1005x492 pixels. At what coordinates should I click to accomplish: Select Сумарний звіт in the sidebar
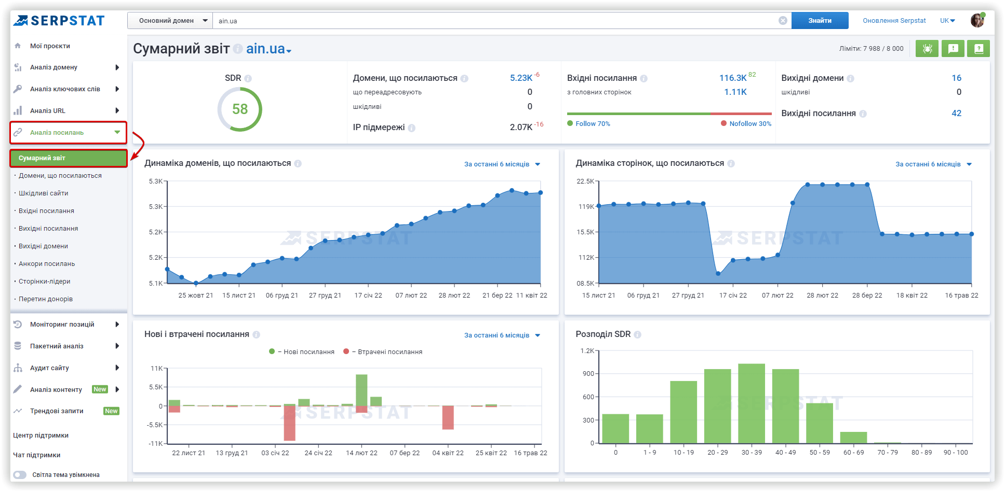69,158
